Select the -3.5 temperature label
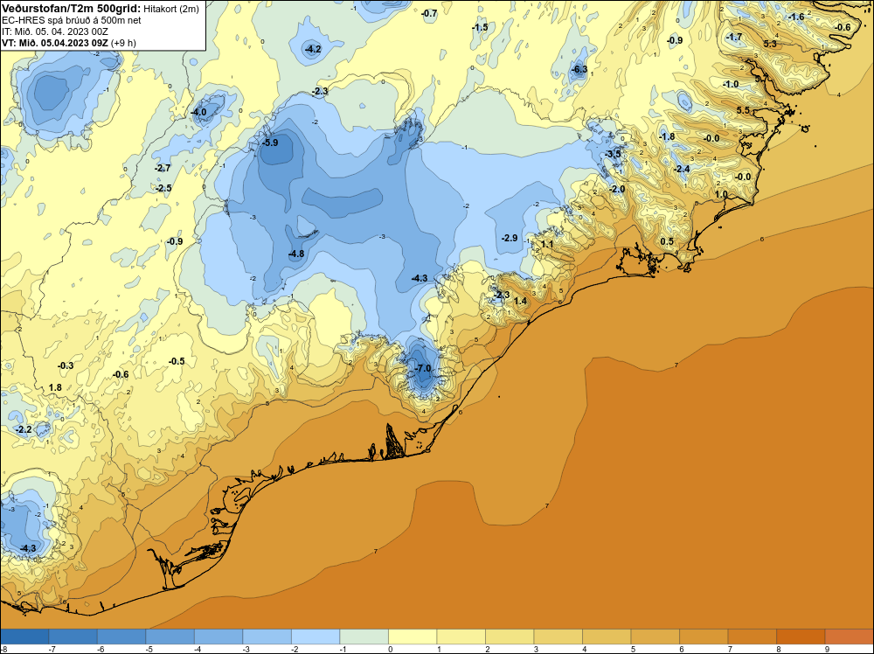The width and height of the screenshot is (874, 654). click(x=614, y=154)
